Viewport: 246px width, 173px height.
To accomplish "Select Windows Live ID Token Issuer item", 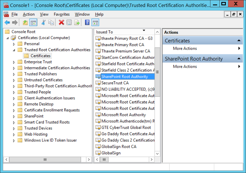I will (x=50, y=140).
